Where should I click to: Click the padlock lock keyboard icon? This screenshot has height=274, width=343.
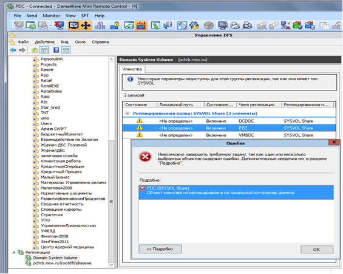(x=115, y=26)
